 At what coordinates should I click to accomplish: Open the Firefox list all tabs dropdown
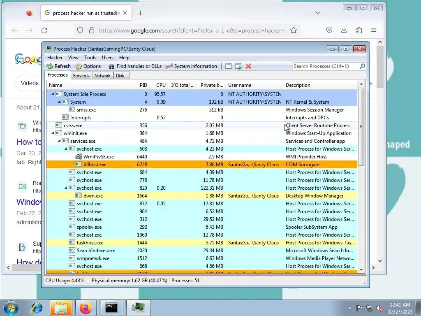[318, 13]
